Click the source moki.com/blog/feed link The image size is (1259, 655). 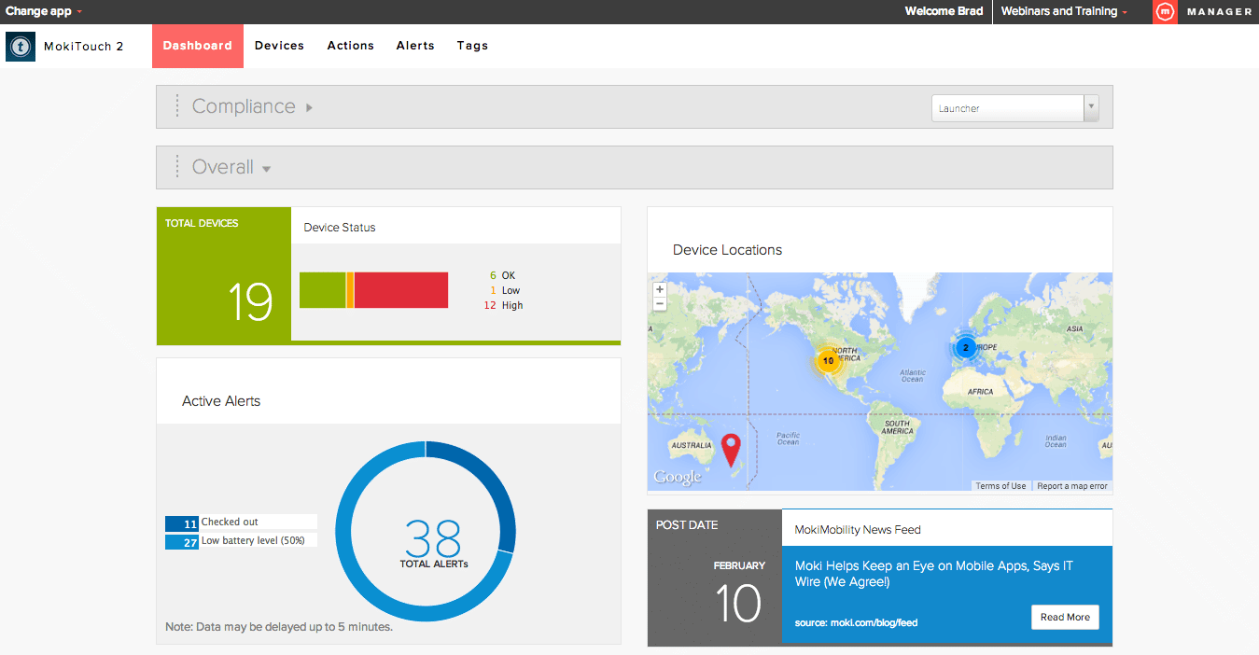856,622
